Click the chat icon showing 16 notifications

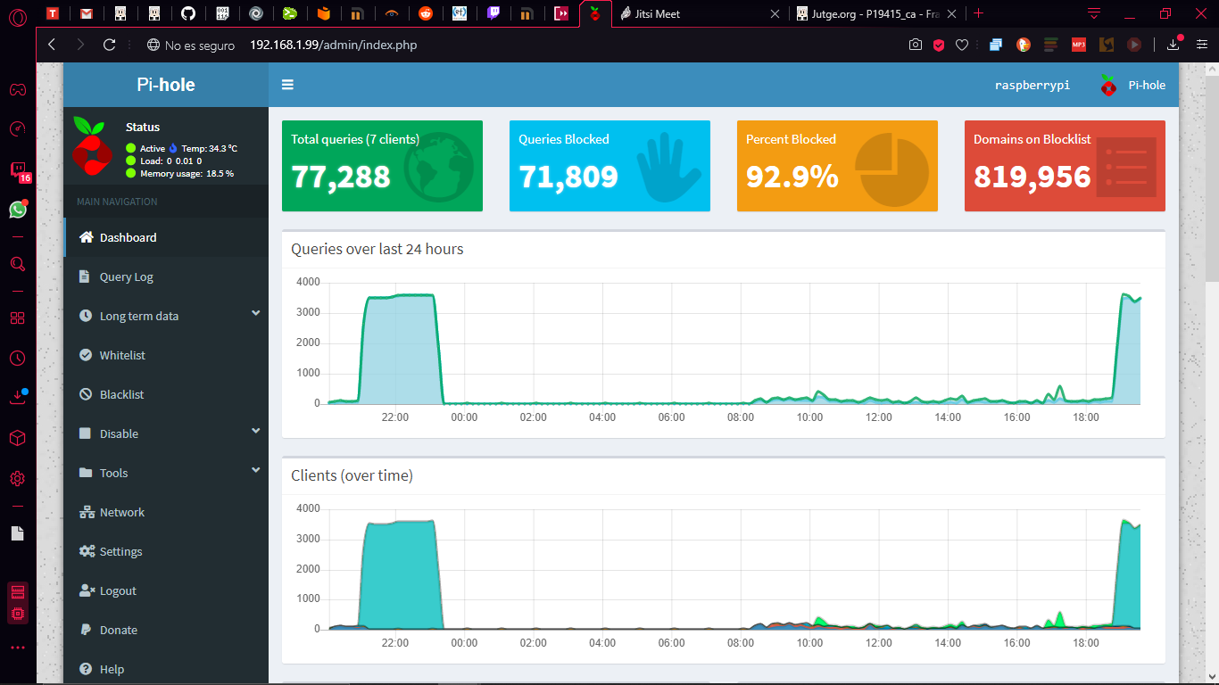17,169
